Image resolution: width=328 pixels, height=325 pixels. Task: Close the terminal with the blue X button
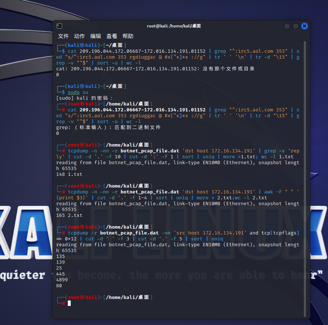pos(305,26)
